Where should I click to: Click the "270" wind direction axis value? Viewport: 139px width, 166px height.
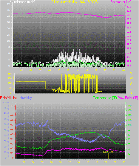click(10, 79)
